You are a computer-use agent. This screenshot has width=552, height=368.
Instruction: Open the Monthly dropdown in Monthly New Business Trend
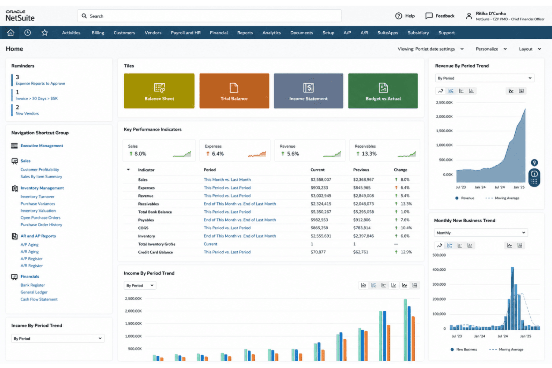point(481,233)
